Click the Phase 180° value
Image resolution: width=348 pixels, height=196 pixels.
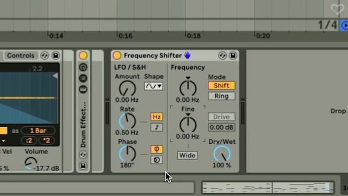pos(127,165)
